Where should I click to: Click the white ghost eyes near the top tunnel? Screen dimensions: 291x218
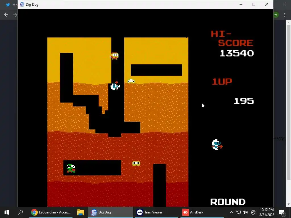[x=131, y=81]
